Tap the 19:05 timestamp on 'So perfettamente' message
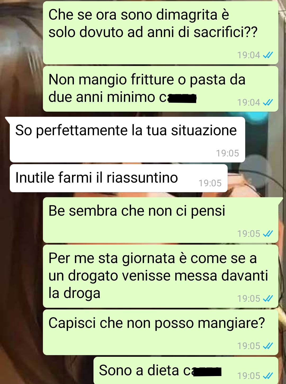The width and height of the screenshot is (286, 384). coord(227,153)
